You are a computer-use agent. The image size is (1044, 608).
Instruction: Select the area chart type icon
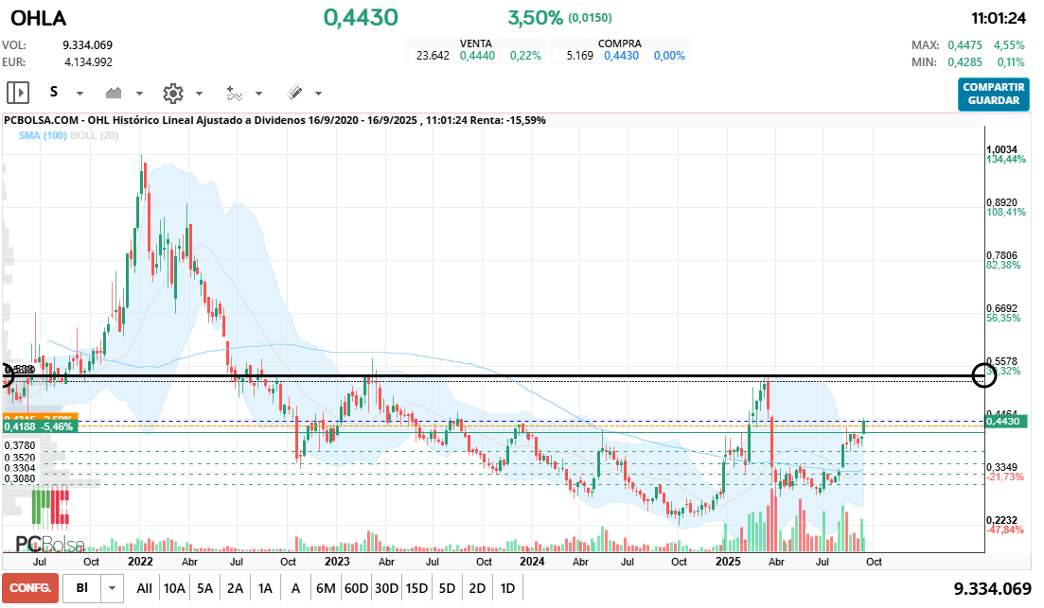pyautogui.click(x=114, y=93)
